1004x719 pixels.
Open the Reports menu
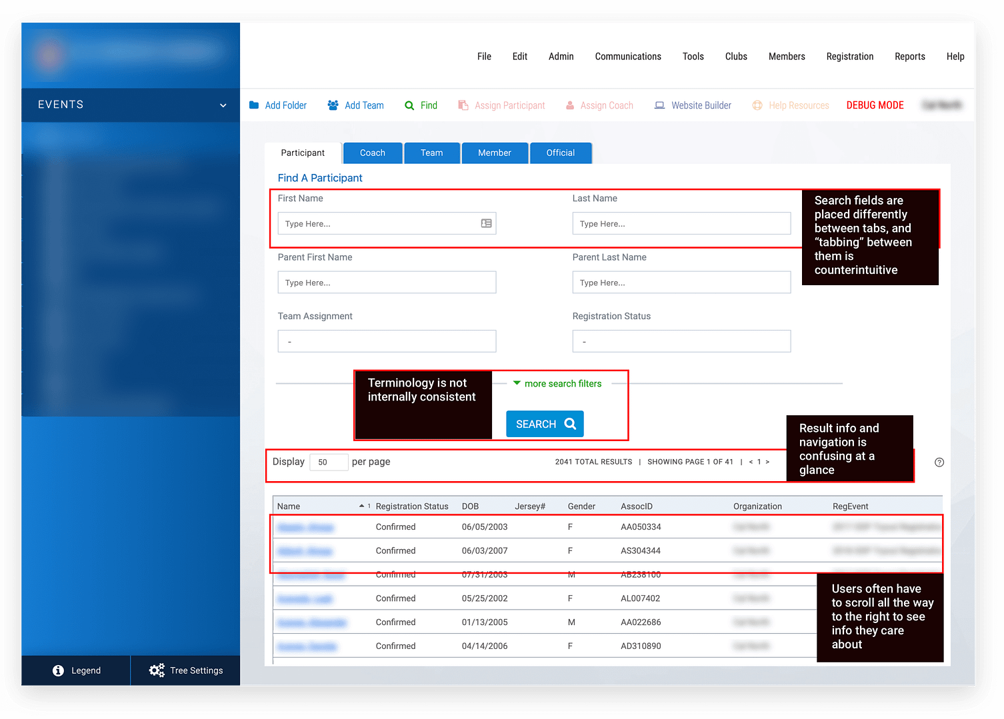(910, 57)
